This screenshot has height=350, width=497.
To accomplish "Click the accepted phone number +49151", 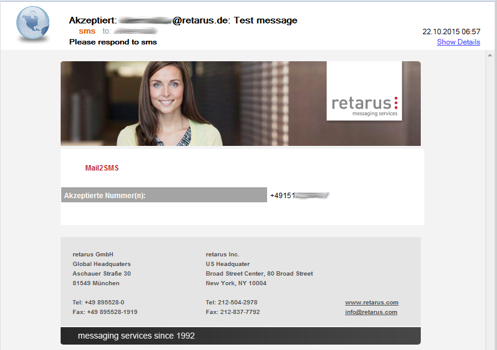I will (x=299, y=196).
